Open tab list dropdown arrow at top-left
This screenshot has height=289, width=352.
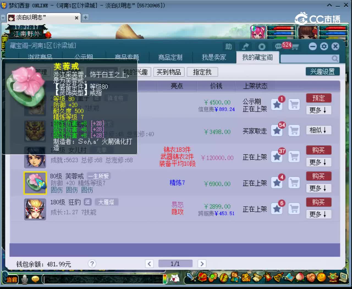click(3, 18)
